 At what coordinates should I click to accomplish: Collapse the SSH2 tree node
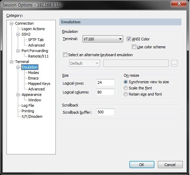click(x=18, y=35)
